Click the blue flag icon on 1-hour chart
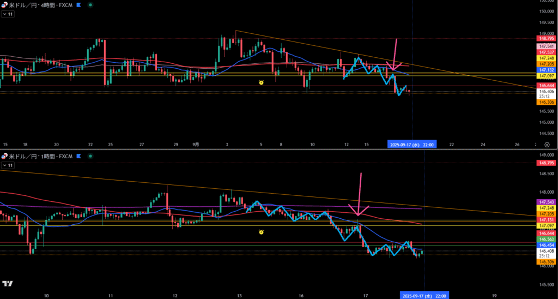This screenshot has width=558, height=299. (79, 156)
